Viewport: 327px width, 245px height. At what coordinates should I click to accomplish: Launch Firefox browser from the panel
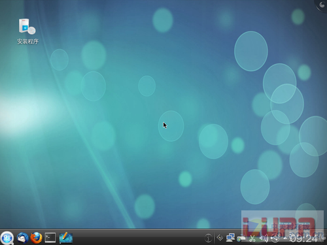tap(36, 238)
